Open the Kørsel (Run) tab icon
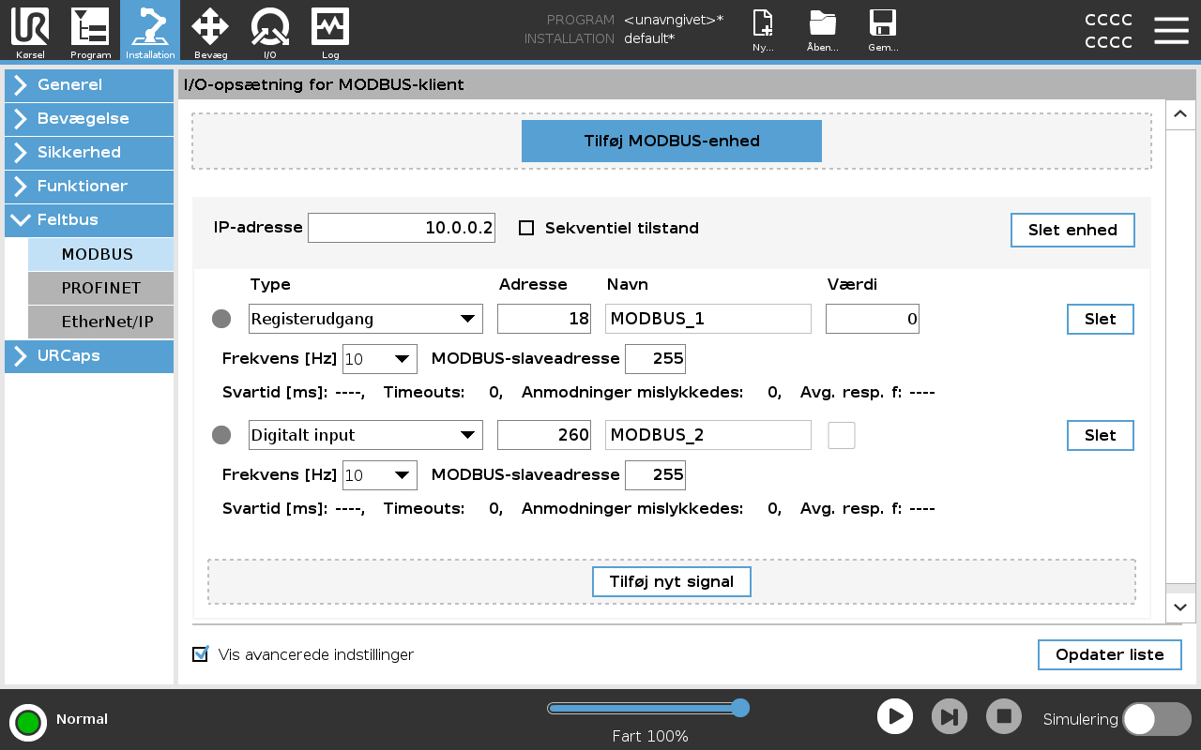The height and width of the screenshot is (750, 1201). click(x=30, y=31)
